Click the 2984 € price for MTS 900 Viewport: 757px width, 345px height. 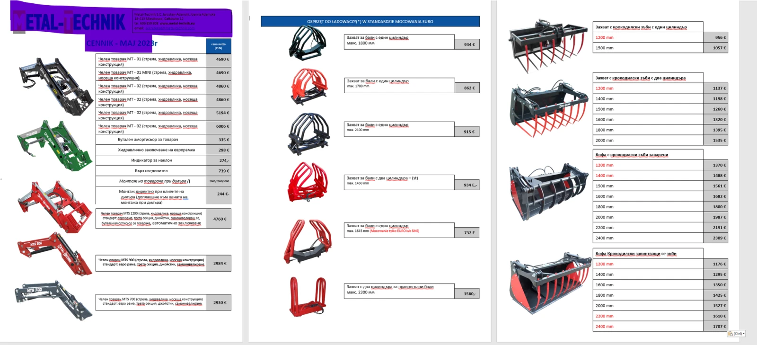pos(219,264)
